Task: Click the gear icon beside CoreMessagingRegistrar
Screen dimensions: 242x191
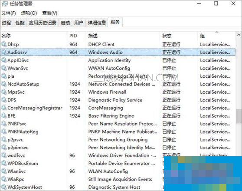Action: (x=4, y=108)
